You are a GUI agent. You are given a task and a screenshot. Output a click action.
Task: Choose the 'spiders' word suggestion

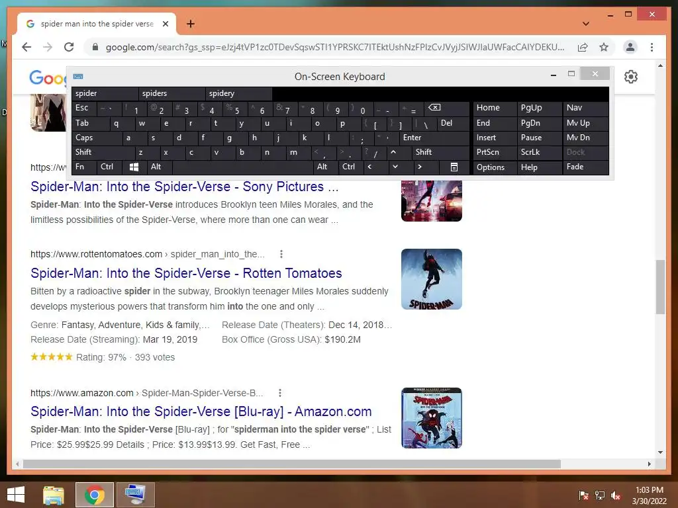click(172, 93)
